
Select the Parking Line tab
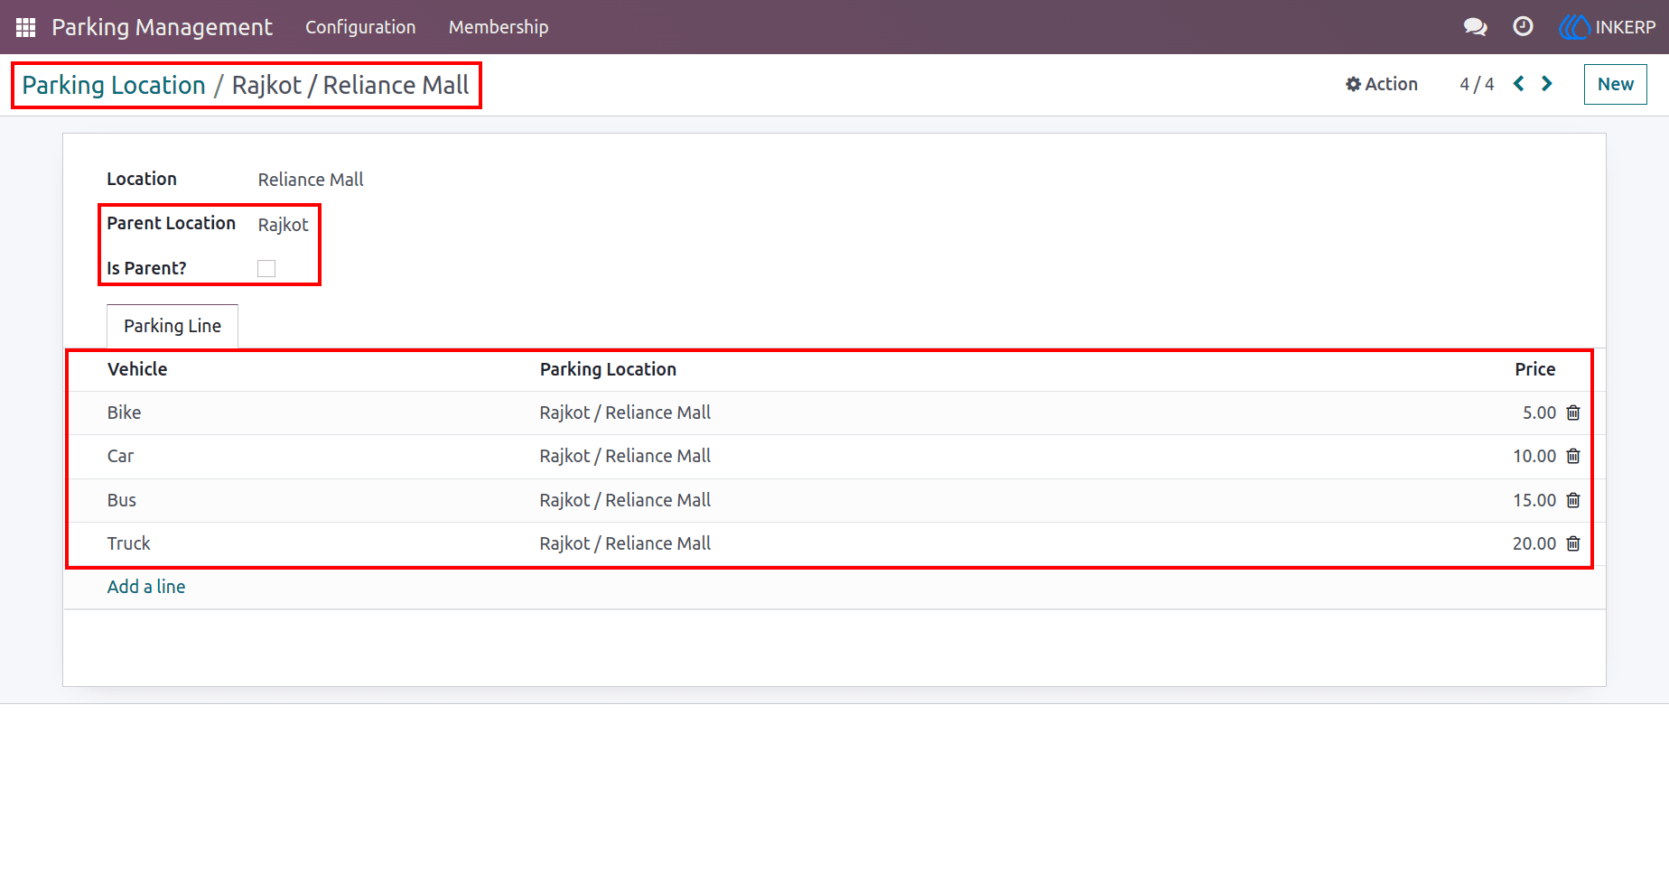[x=172, y=326]
